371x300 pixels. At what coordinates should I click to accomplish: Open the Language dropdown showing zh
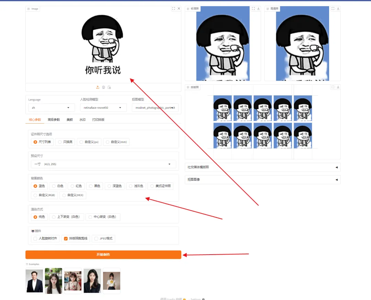click(x=51, y=108)
